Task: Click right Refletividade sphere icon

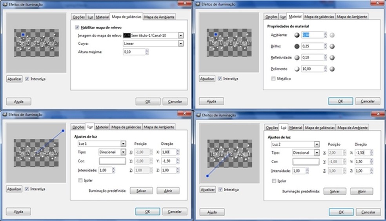Action: pyautogui.click(x=332, y=57)
